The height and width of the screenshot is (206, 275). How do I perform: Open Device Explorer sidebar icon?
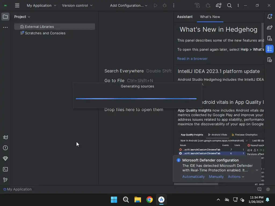(270, 60)
